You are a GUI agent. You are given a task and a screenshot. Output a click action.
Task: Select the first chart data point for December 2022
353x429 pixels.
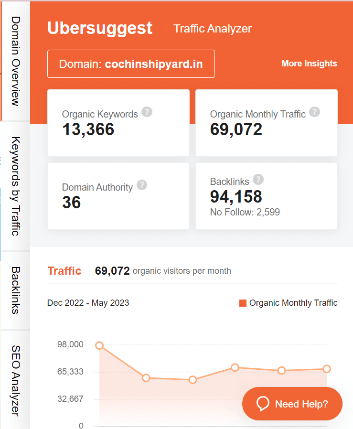pos(99,344)
